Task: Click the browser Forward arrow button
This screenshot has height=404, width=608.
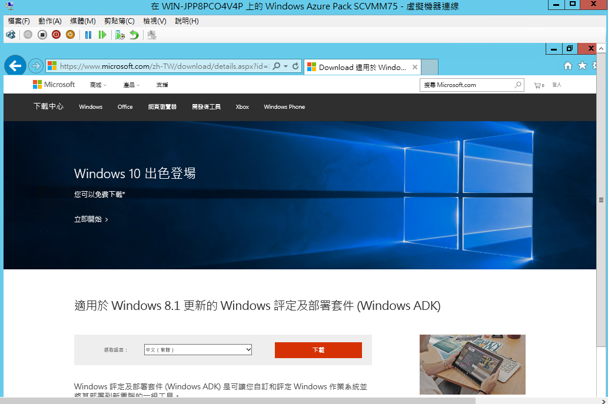Action: pos(36,66)
